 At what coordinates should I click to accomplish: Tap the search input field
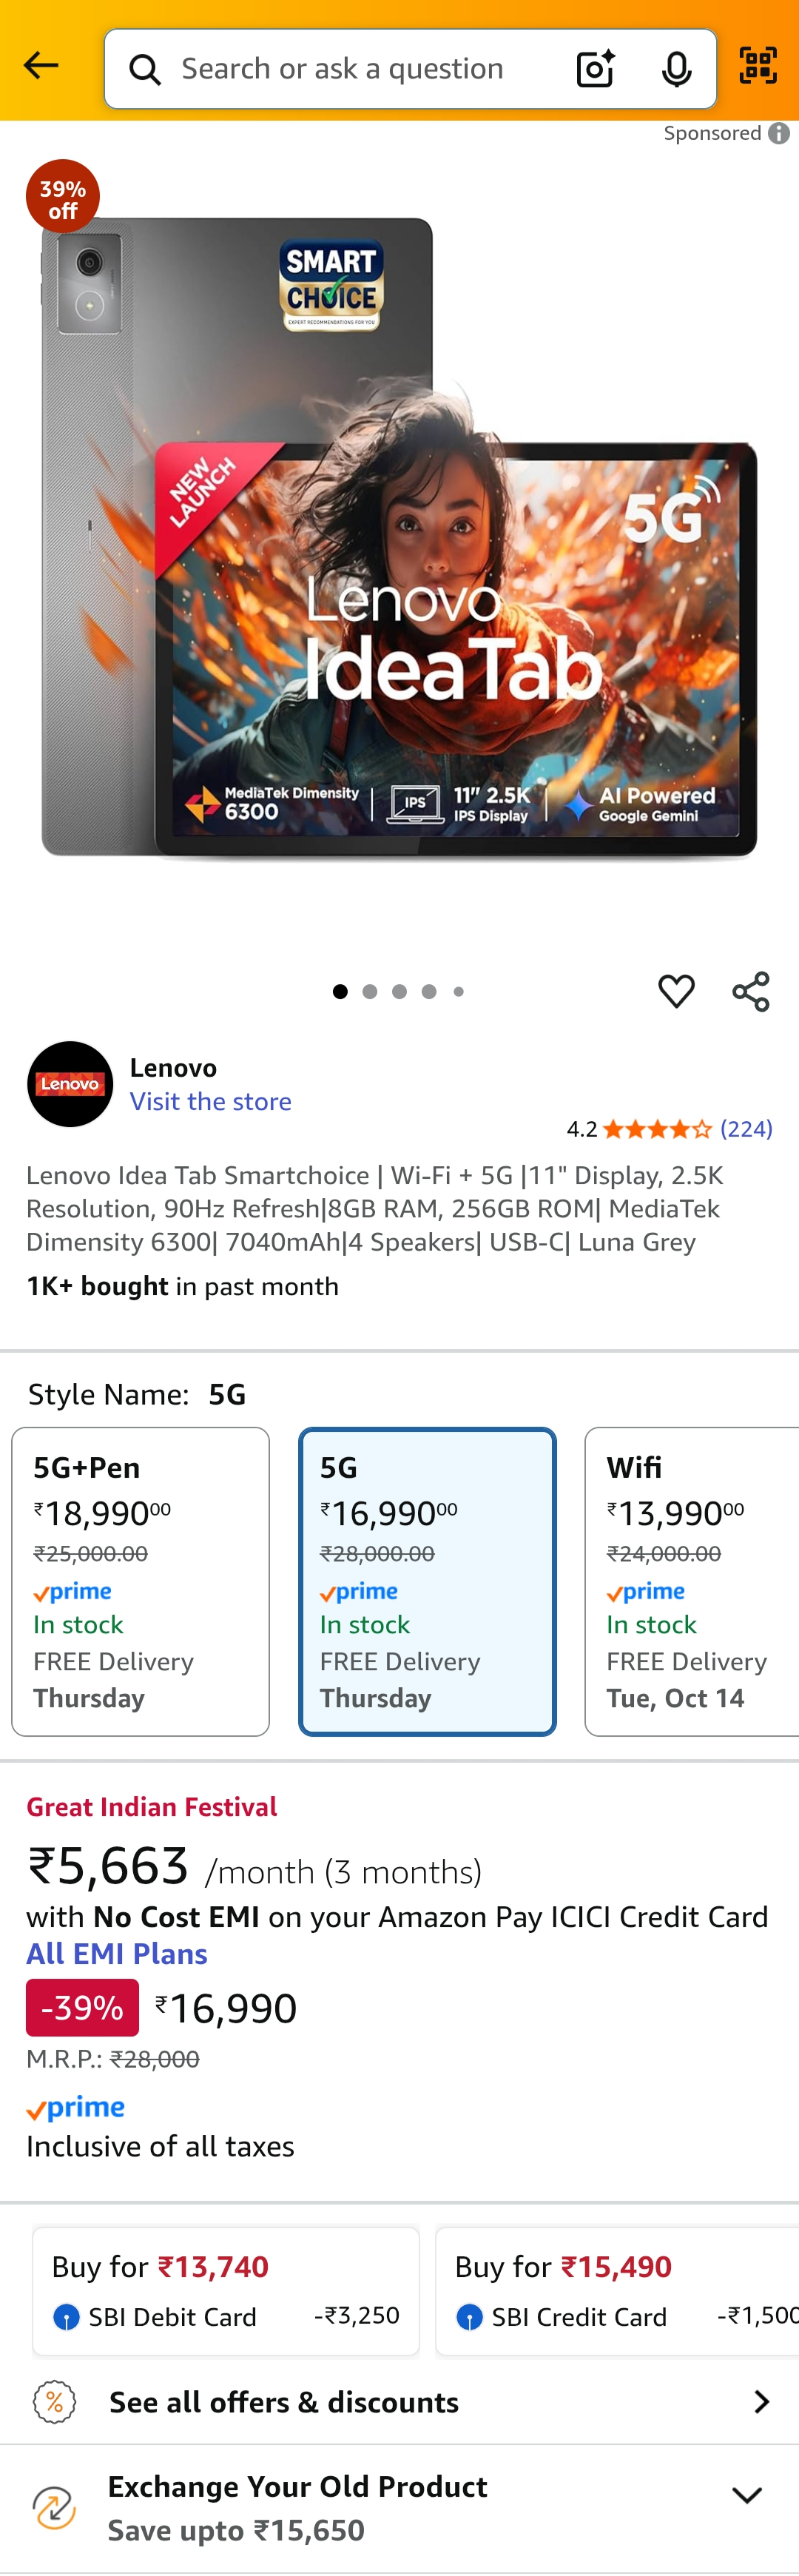pyautogui.click(x=360, y=69)
